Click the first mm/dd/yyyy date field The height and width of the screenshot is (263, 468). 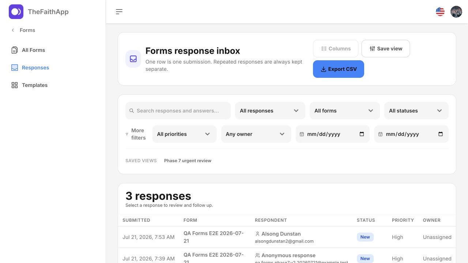[x=333, y=134]
